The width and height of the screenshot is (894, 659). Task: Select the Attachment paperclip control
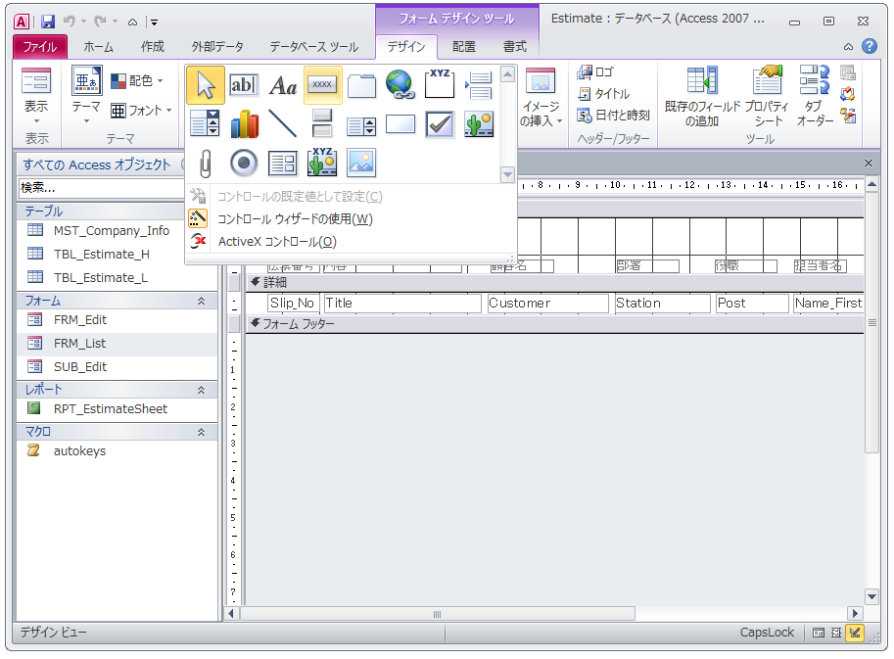(x=206, y=164)
